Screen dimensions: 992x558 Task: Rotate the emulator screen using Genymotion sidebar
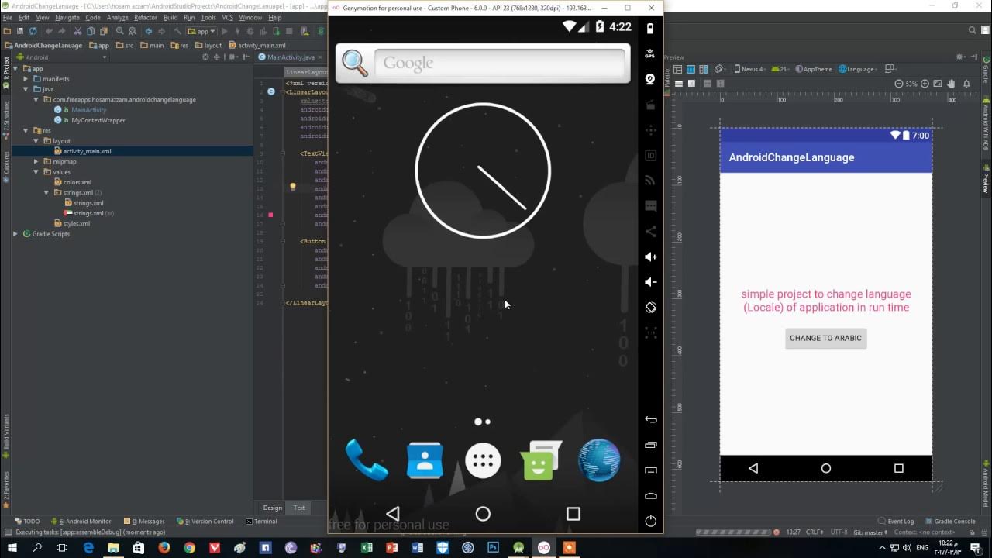[x=650, y=308]
